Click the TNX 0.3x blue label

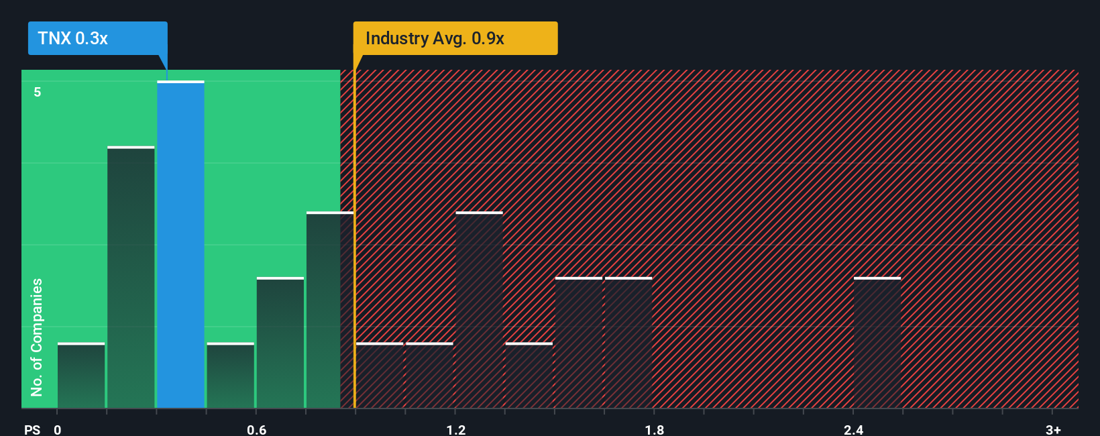(97, 38)
